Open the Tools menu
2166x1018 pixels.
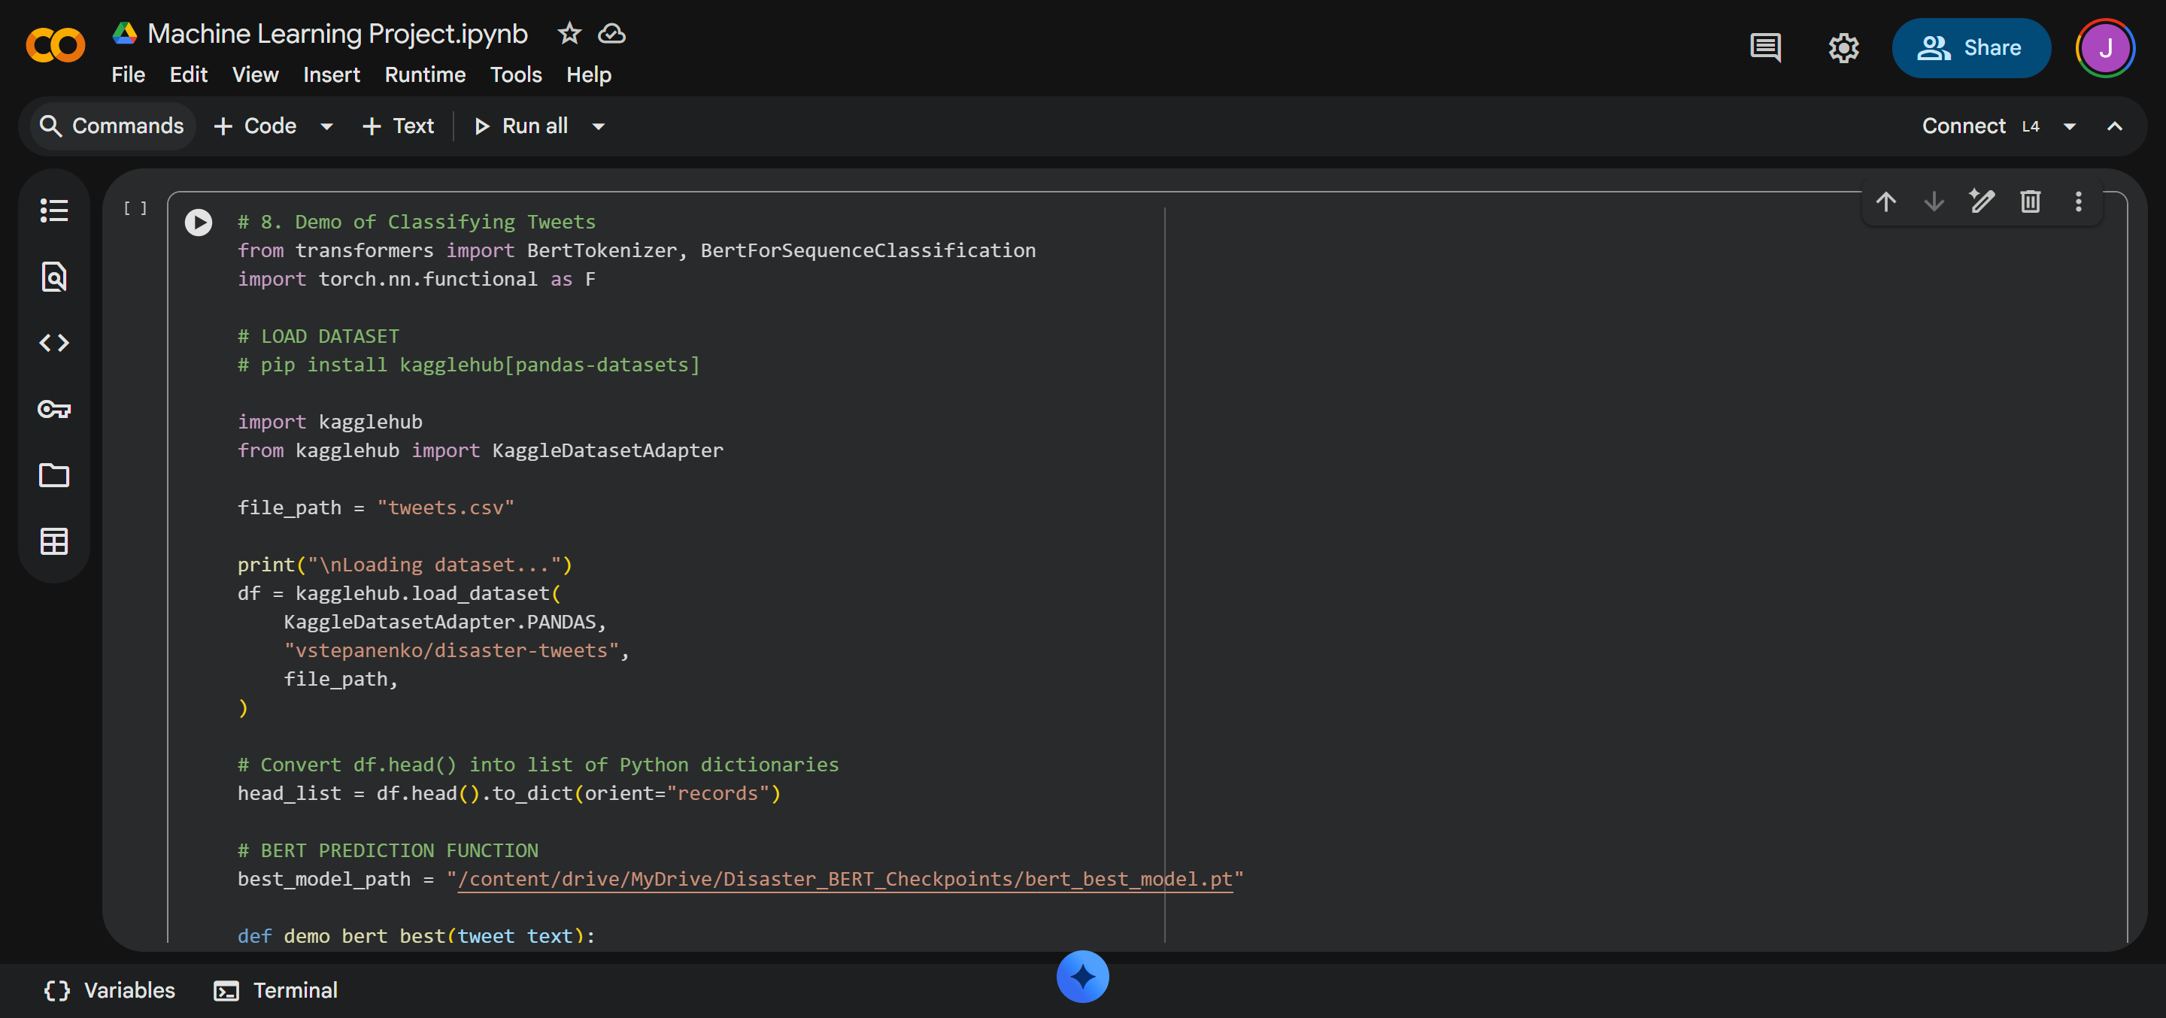[x=515, y=75]
